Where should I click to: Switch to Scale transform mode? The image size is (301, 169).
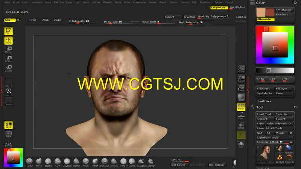pyautogui.click(x=8, y=59)
